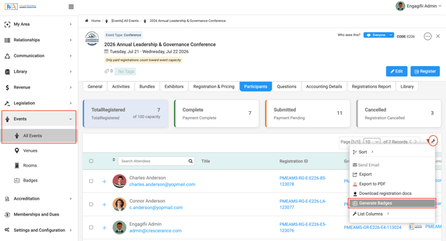This screenshot has height=241, width=446.
Task: Switch to the Registration & Pricing tab
Action: [x=214, y=87]
